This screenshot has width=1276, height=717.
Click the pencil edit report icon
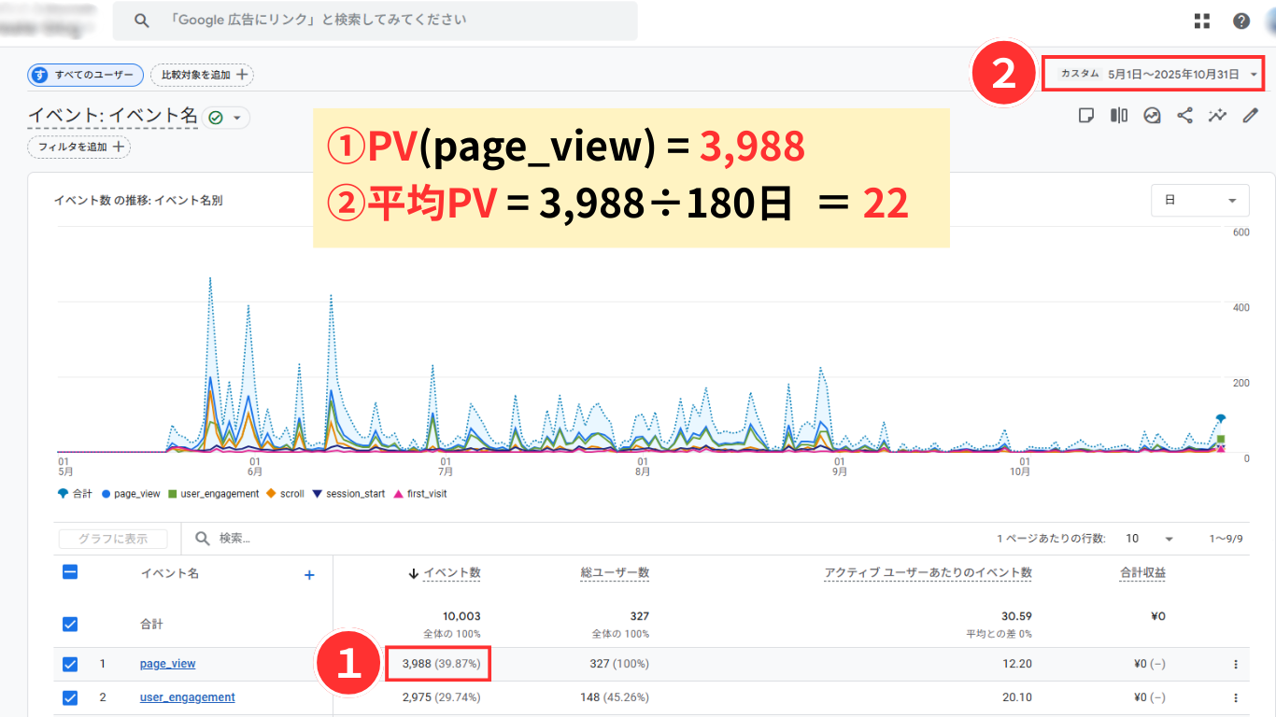1251,116
